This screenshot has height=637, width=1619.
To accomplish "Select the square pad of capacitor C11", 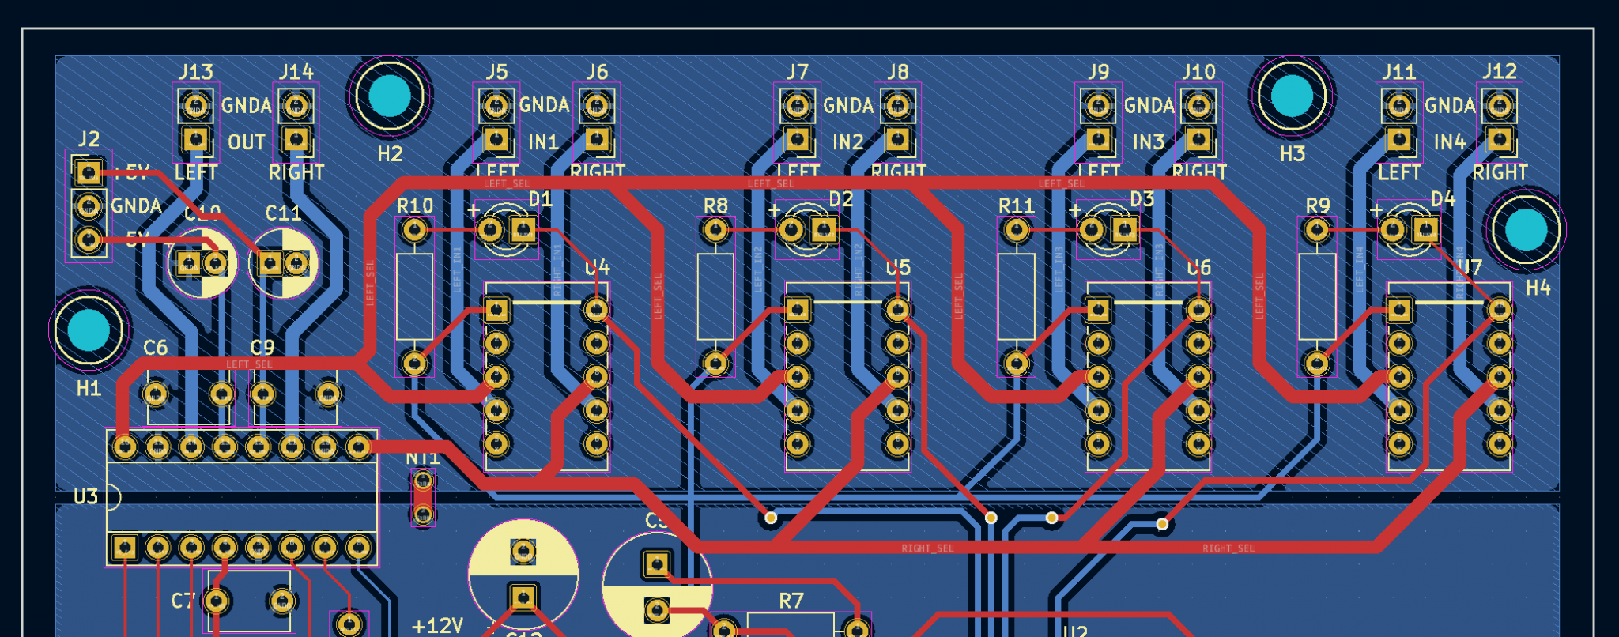I will (x=270, y=262).
